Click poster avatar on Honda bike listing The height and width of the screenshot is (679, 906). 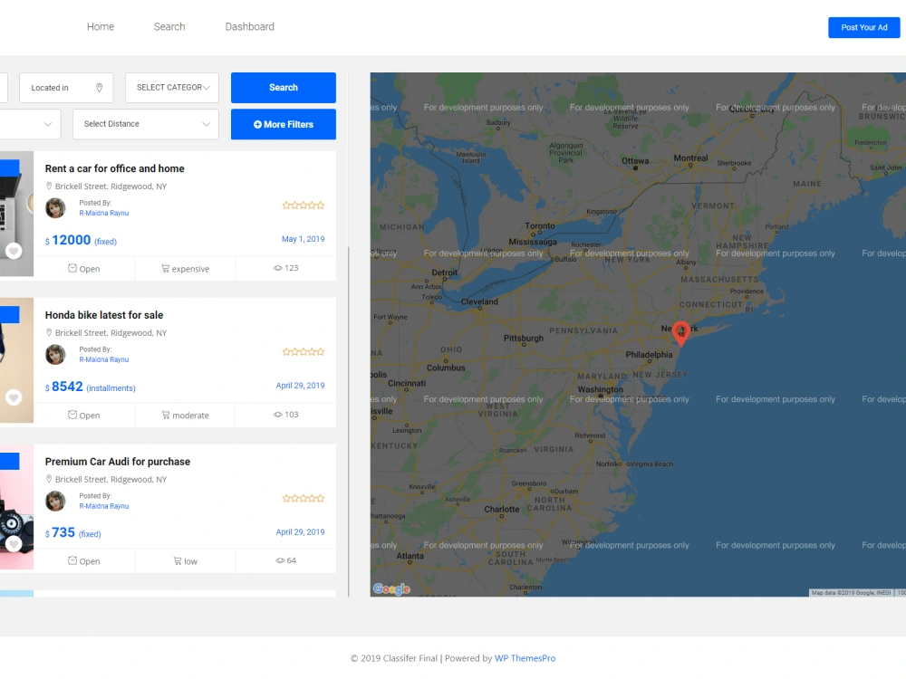[55, 355]
